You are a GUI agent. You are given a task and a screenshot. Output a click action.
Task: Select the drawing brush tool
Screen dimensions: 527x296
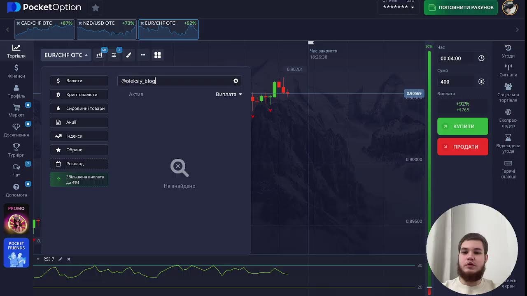(128, 55)
